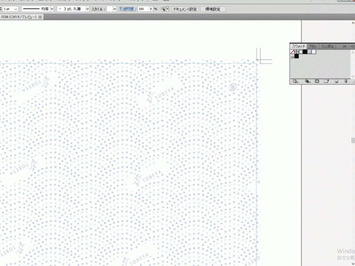
Task: Close the 150% (CMYK/プレビュー) document tab
Action: pyautogui.click(x=40, y=17)
